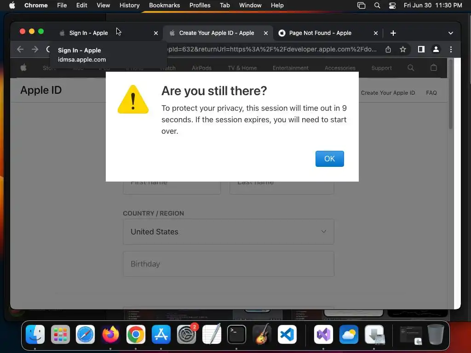Click the Apple logo in site navigation
Viewport: 471px width, 353px height.
click(23, 68)
